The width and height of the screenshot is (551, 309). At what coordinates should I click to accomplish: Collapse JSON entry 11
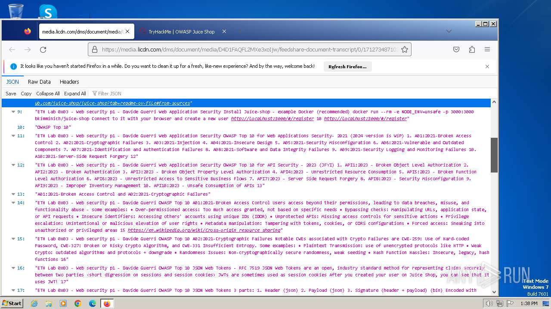coord(13,136)
